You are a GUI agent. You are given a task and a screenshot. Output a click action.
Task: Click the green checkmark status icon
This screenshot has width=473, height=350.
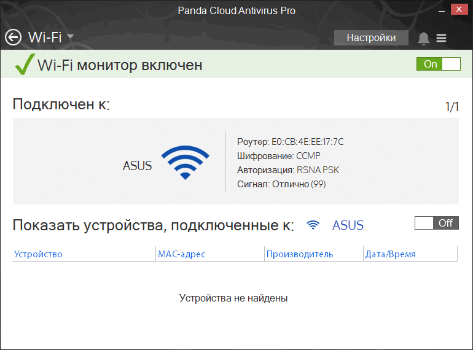click(x=25, y=64)
